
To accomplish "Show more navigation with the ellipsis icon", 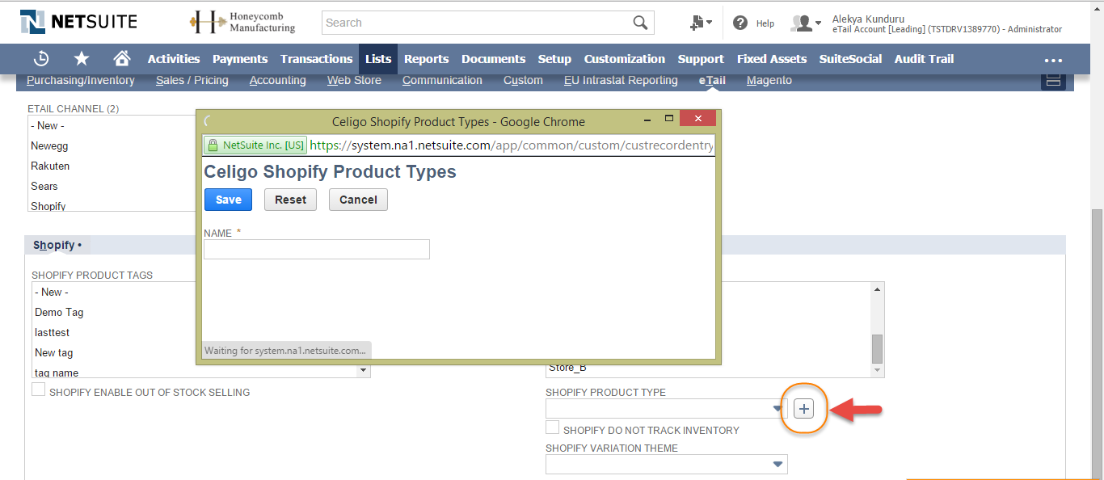I will click(1053, 60).
